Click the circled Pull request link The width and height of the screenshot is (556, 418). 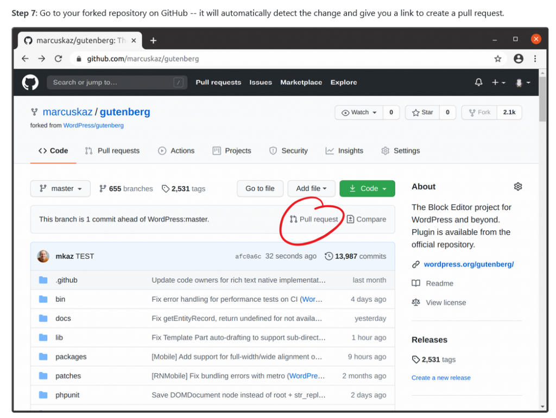(x=314, y=219)
